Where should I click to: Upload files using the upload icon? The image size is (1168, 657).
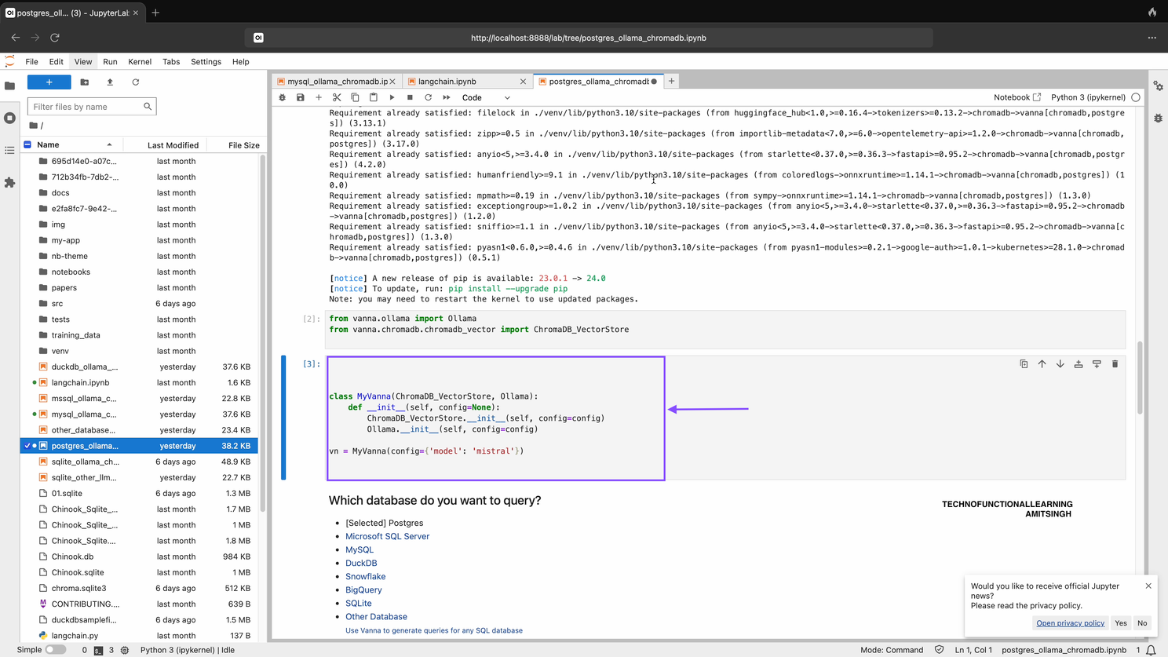[x=110, y=82]
